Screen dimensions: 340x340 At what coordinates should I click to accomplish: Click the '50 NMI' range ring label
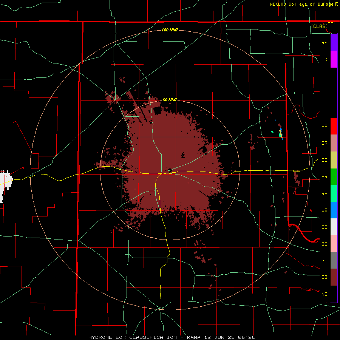point(170,100)
